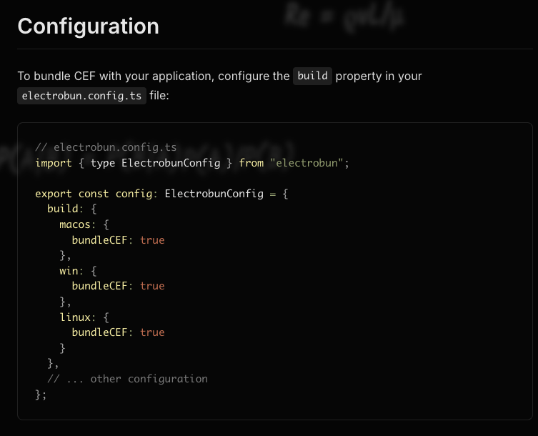538x436 pixels.
Task: Click 'bundleCEF: true' under linux
Action: pyautogui.click(x=118, y=332)
